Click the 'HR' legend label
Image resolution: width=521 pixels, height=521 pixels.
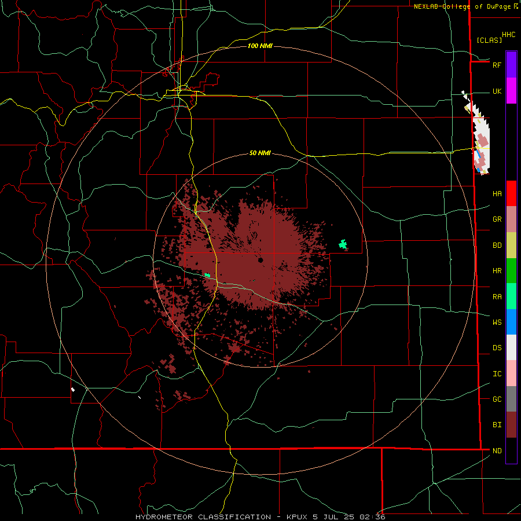tap(497, 271)
